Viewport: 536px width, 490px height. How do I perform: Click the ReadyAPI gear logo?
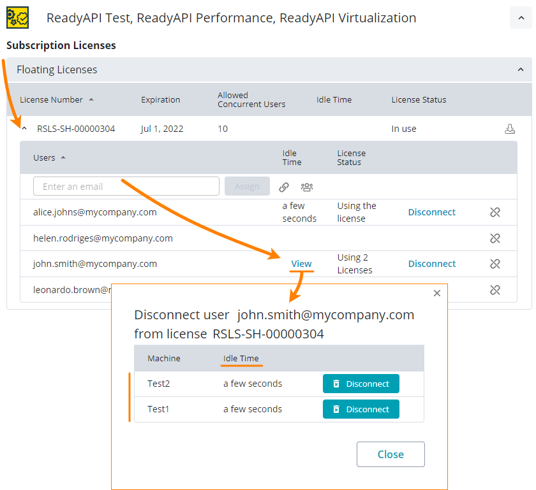[17, 17]
